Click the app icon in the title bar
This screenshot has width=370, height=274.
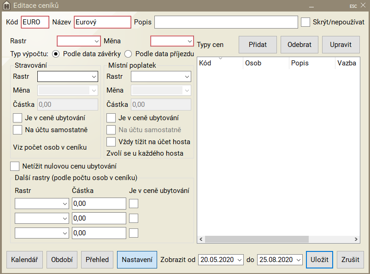(6, 6)
